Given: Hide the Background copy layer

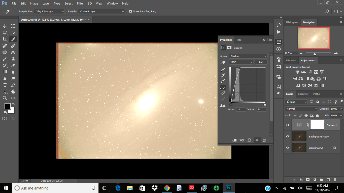Looking at the screenshot, I should pos(288,136).
